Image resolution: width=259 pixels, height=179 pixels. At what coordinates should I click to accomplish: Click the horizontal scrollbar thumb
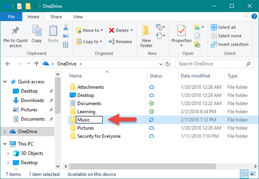(142, 166)
